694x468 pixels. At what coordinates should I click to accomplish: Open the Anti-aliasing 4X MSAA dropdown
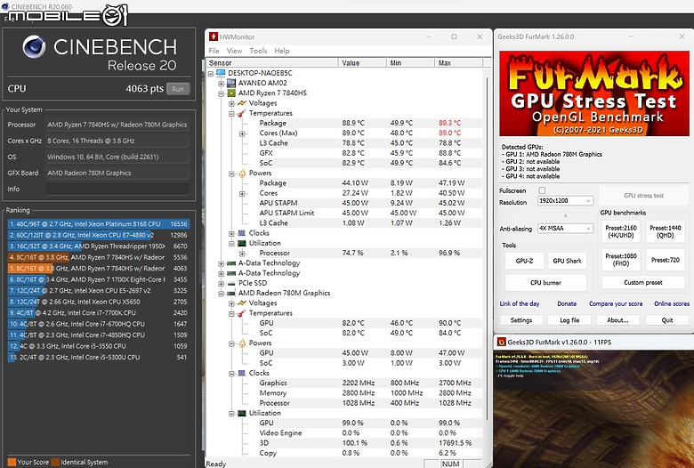(x=565, y=229)
